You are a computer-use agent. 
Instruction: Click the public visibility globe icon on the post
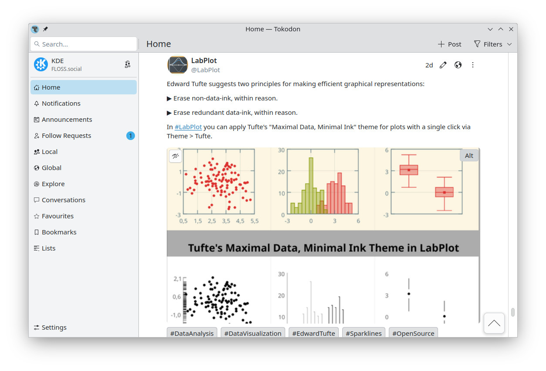[x=458, y=65]
